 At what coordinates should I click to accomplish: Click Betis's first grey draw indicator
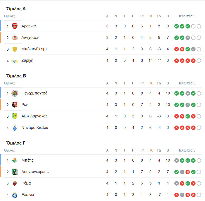coord(176,160)
